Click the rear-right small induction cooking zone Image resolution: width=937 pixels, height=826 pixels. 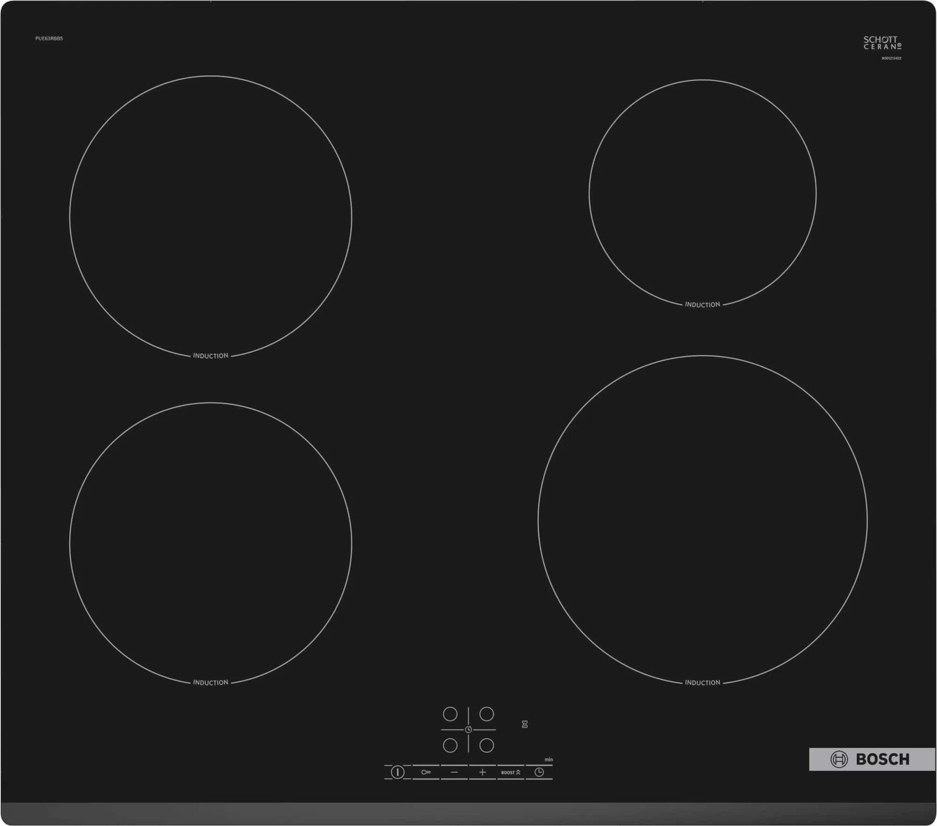pyautogui.click(x=702, y=193)
